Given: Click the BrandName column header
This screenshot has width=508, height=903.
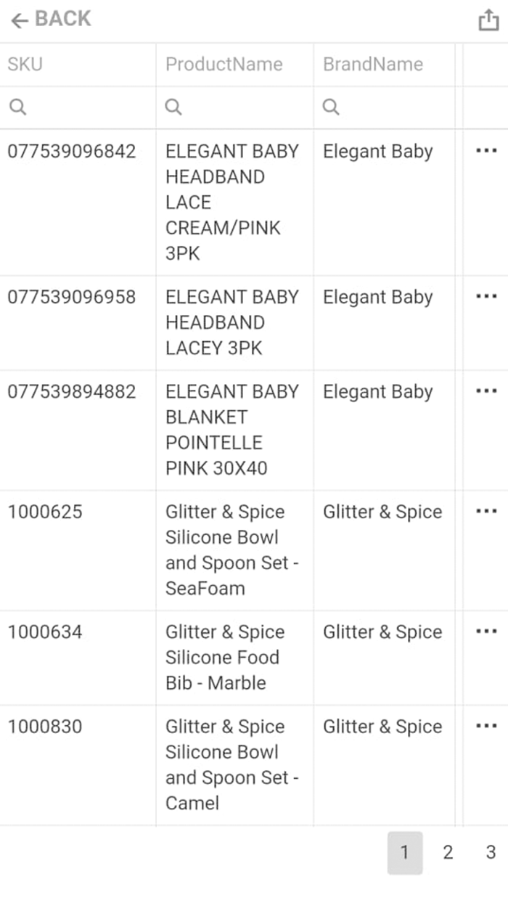Looking at the screenshot, I should (373, 65).
